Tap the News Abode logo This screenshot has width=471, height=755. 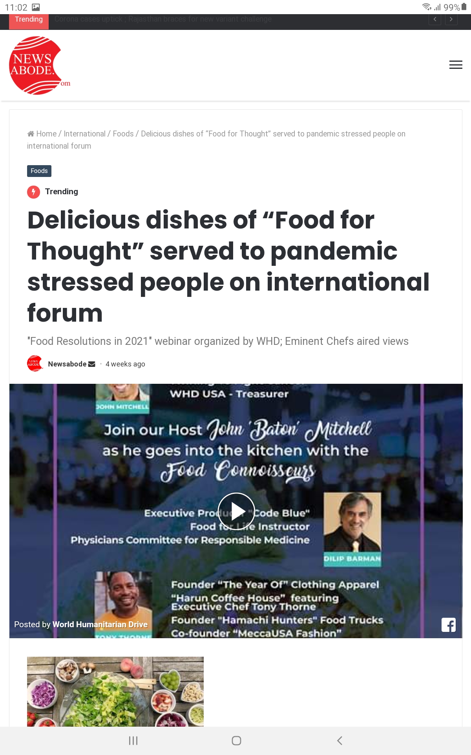point(40,65)
